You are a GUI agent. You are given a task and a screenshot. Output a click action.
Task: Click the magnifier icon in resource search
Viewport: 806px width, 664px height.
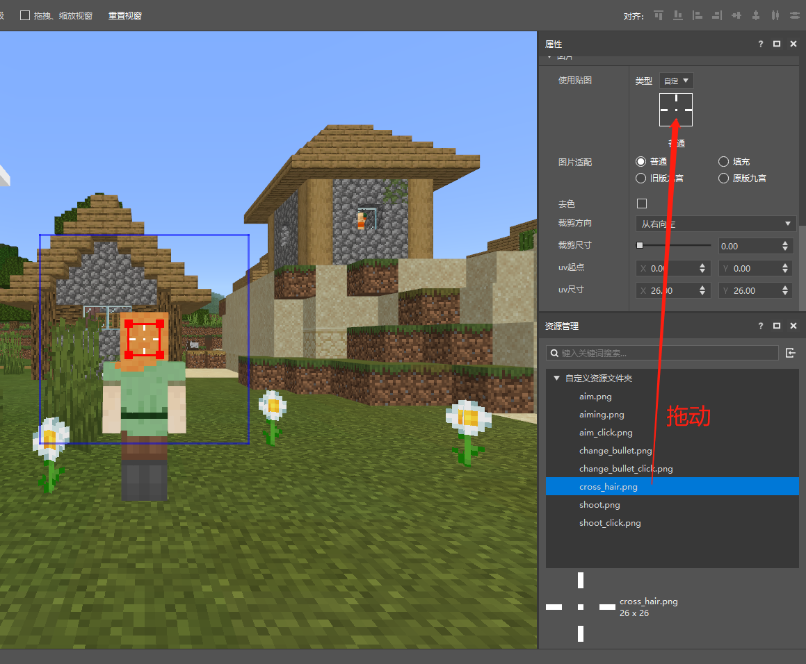[554, 354]
